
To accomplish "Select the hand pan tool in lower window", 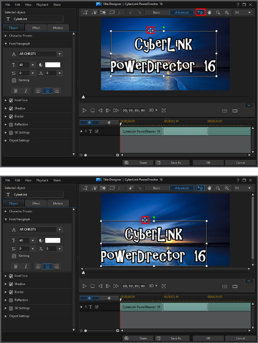I will click(209, 188).
